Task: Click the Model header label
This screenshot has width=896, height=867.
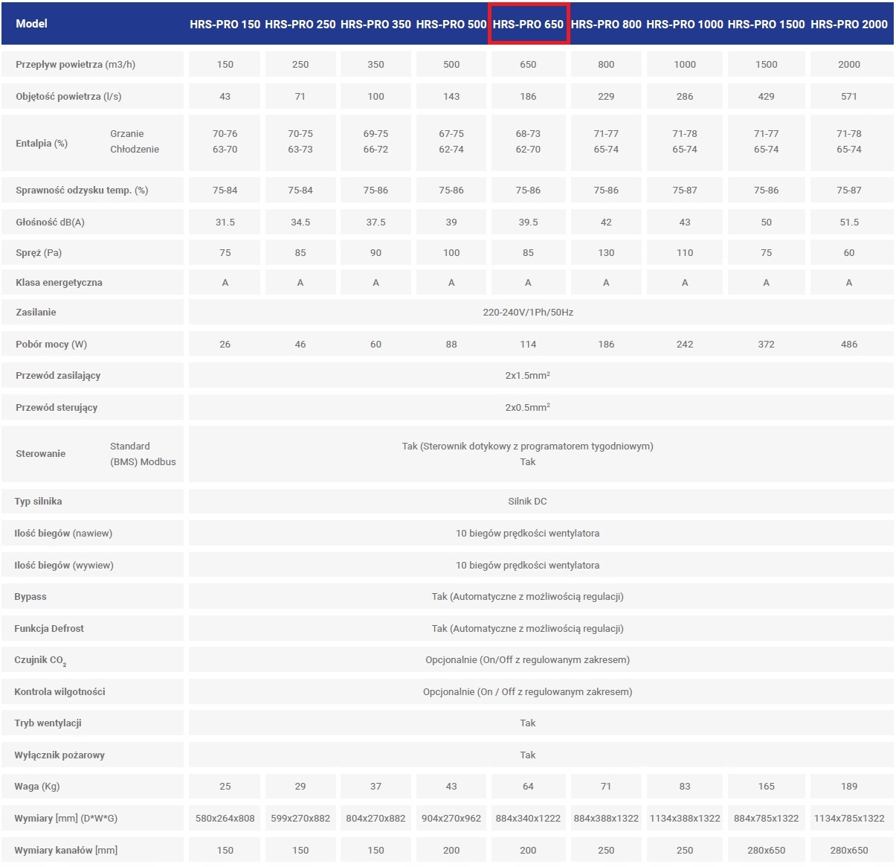Action: (x=31, y=24)
